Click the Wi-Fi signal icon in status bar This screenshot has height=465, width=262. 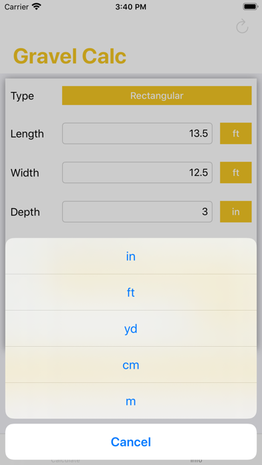[x=37, y=7]
